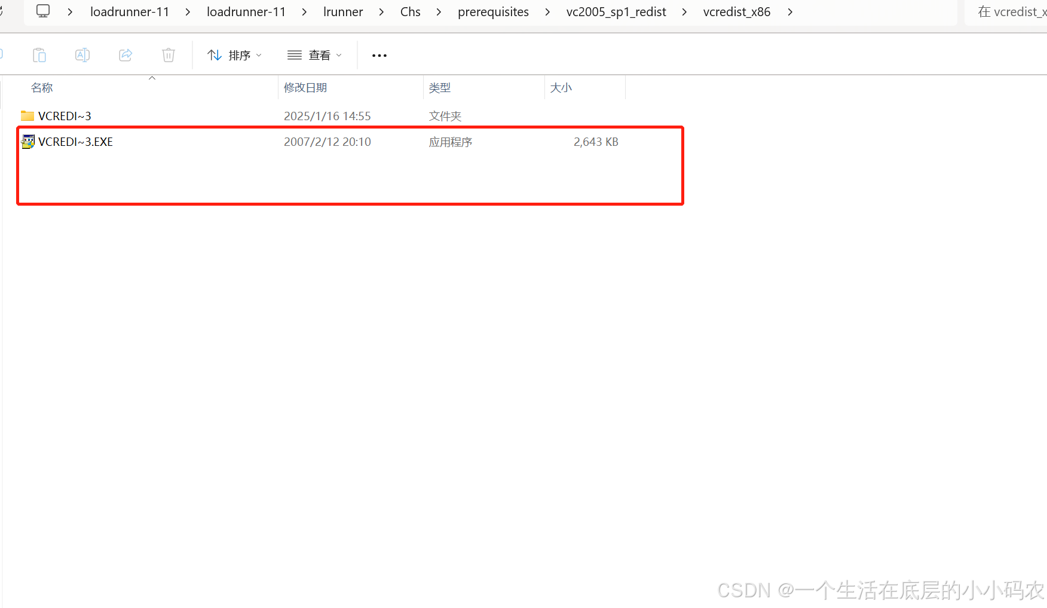Click the search box reading 在 vcredist_x
1047x608 pixels.
point(1010,11)
